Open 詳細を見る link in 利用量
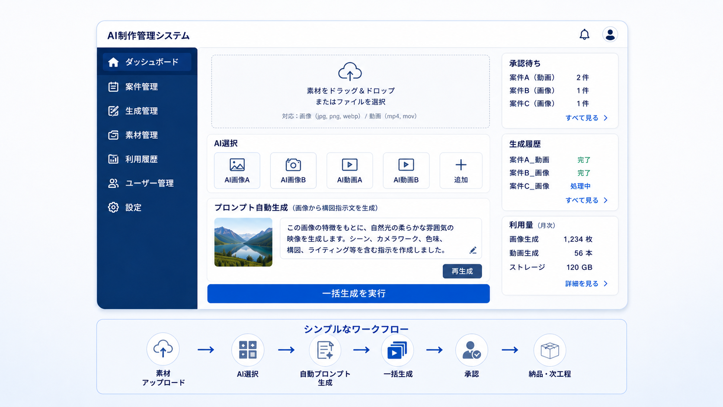This screenshot has height=407, width=723. tap(582, 284)
